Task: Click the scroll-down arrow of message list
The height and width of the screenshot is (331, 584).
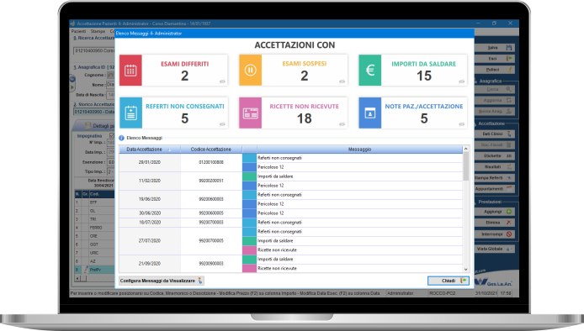Action: (465, 270)
